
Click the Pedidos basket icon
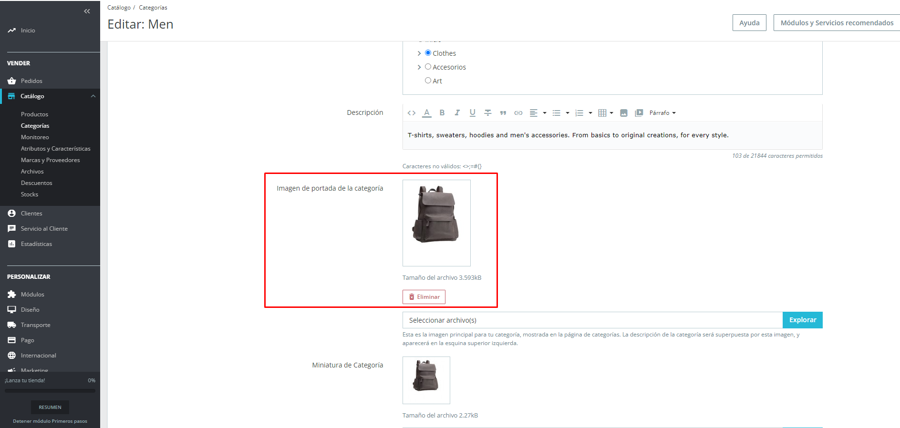pos(12,81)
